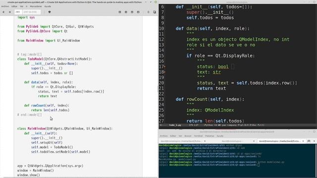Click 'self.todoView.setModel(self.model)' line in PDF
Screen dimensions: 317x178
coord(60,152)
